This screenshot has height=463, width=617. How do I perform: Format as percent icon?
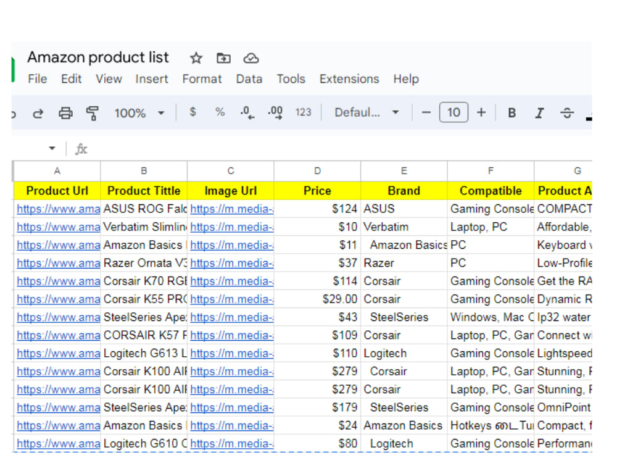[220, 112]
